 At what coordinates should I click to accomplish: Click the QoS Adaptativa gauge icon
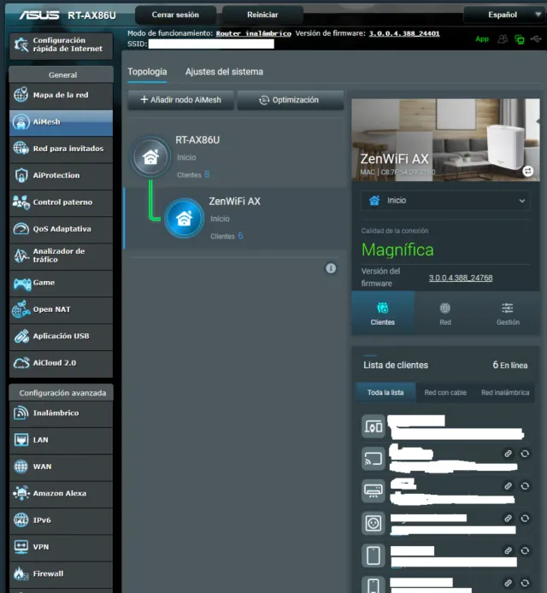(21, 229)
